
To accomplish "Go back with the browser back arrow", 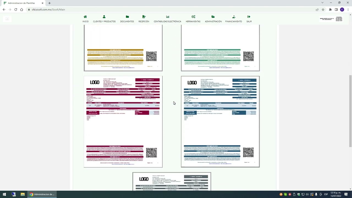I will point(4,10).
